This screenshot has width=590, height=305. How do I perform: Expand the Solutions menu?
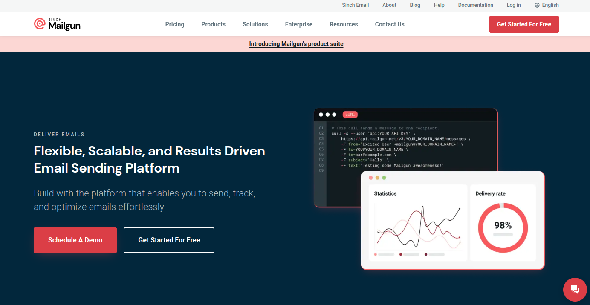[255, 24]
